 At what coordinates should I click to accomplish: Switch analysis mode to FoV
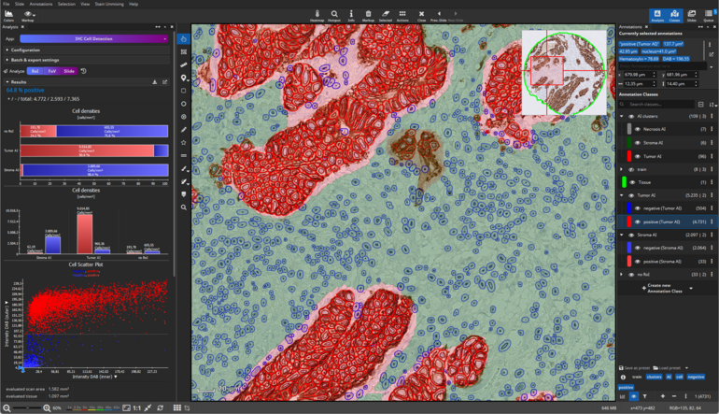pos(51,71)
